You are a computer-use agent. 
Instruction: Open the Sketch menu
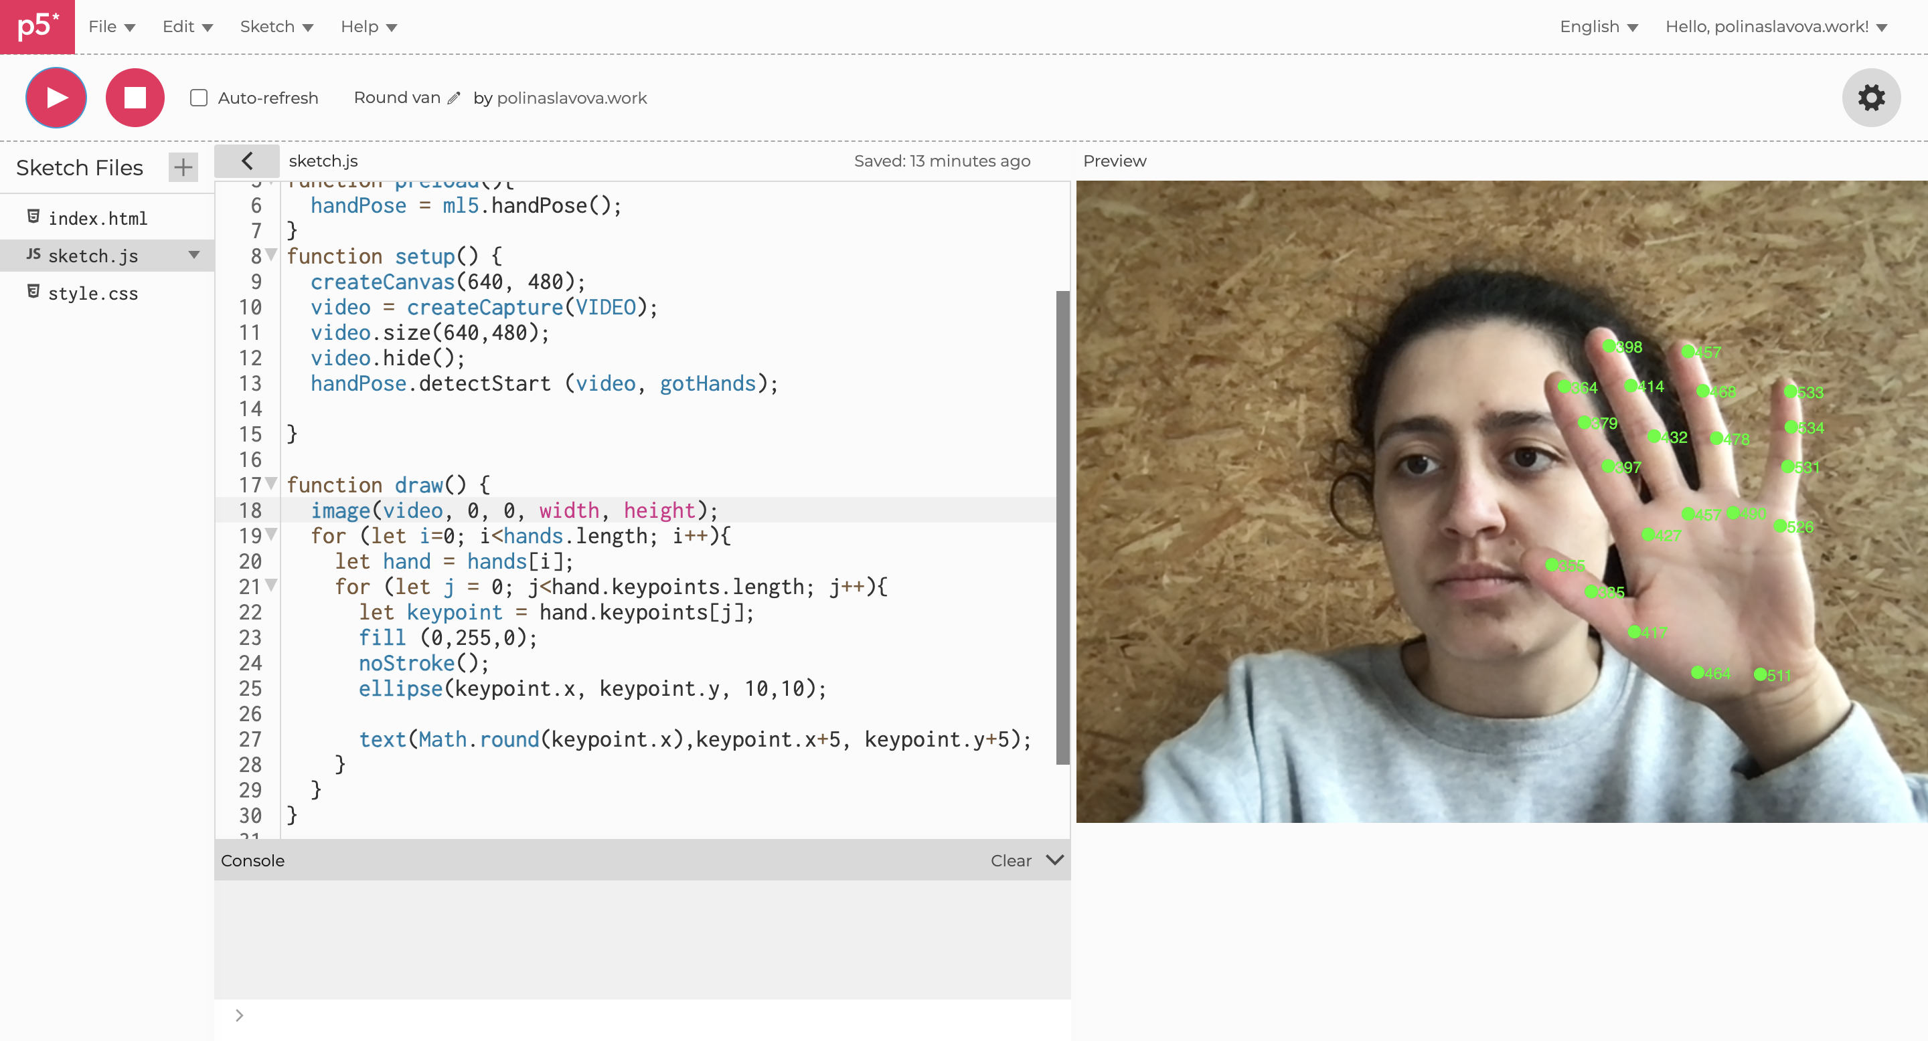(x=276, y=27)
